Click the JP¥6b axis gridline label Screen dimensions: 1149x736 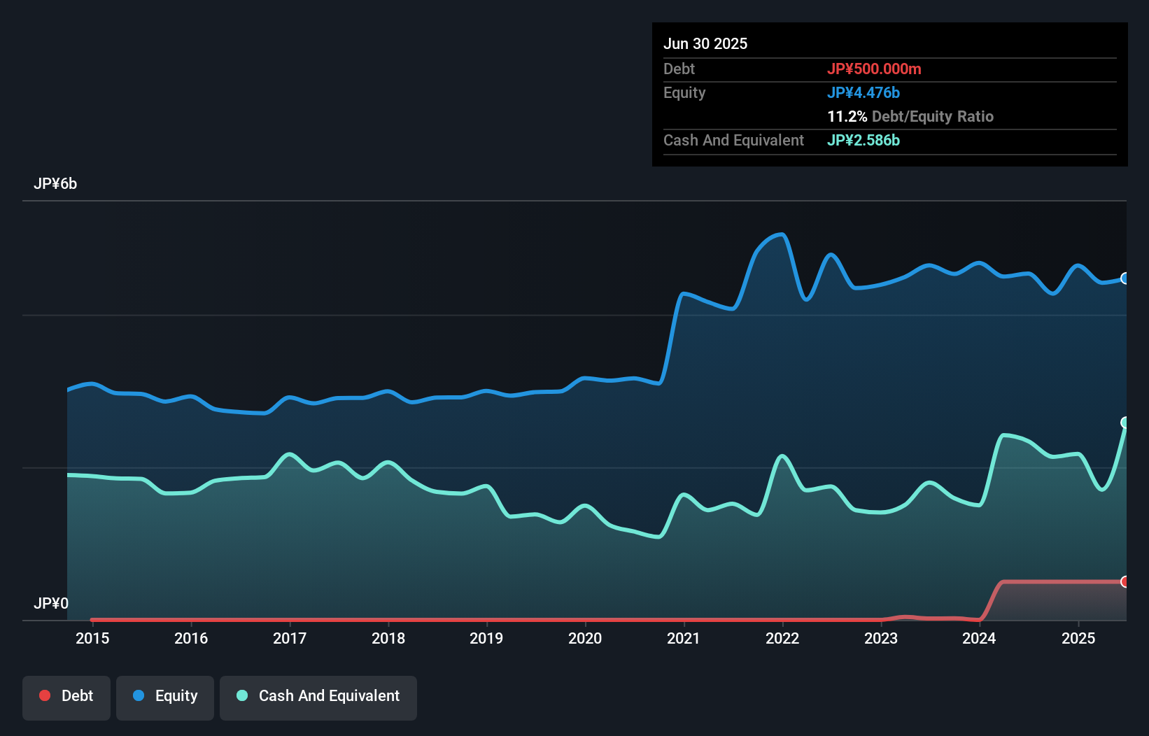pos(57,184)
